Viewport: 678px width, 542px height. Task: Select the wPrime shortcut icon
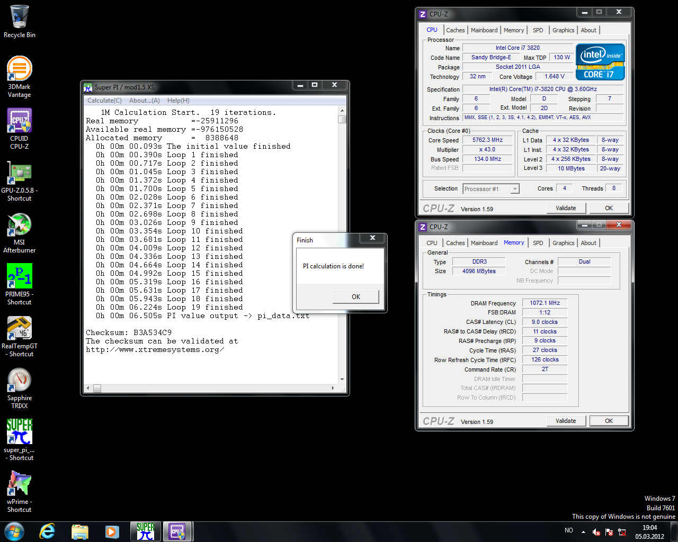coord(20,492)
